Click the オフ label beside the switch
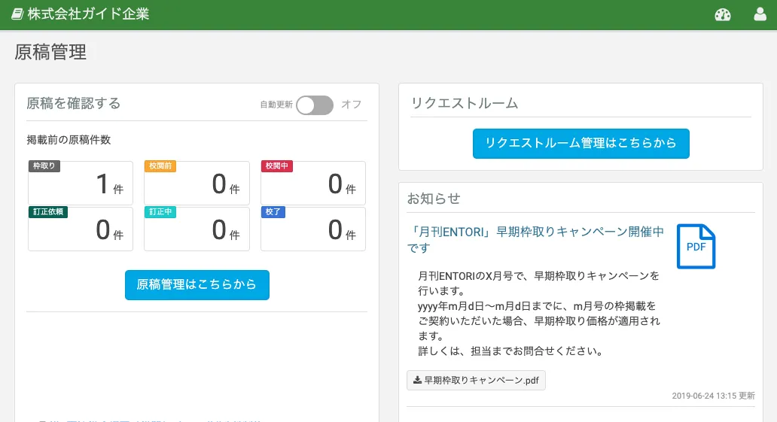 pos(352,105)
